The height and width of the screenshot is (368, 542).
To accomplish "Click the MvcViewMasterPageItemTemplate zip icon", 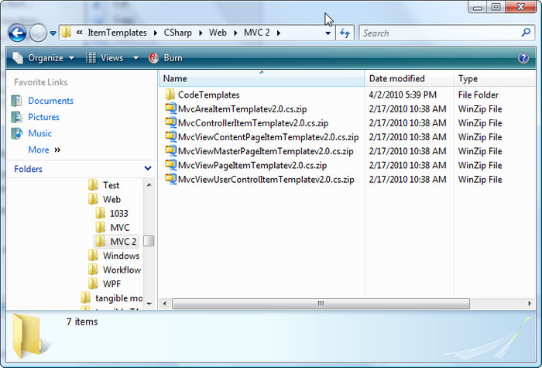I will click(170, 151).
